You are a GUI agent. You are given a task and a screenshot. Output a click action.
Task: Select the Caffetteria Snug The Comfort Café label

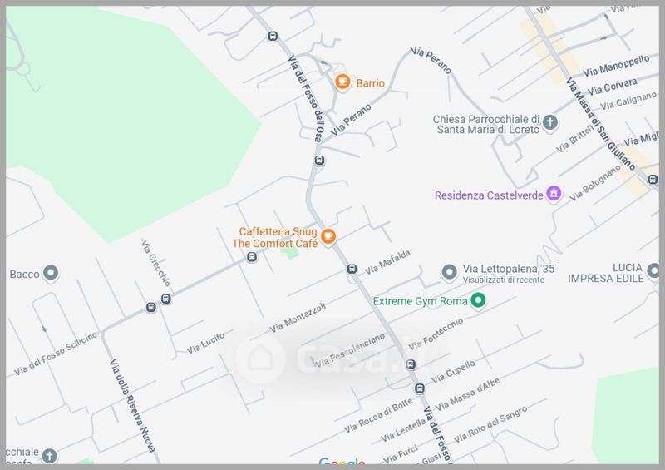(275, 237)
